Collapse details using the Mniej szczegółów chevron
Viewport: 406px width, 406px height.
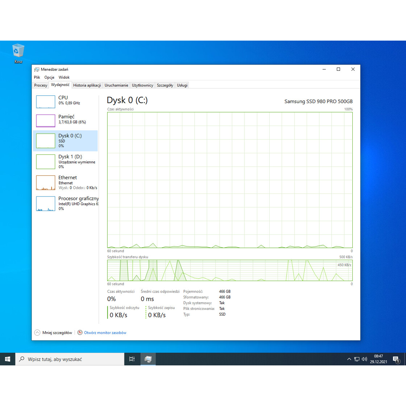coord(37,332)
